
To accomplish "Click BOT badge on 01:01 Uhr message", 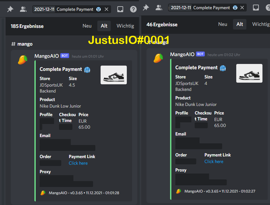I will point(65,56).
